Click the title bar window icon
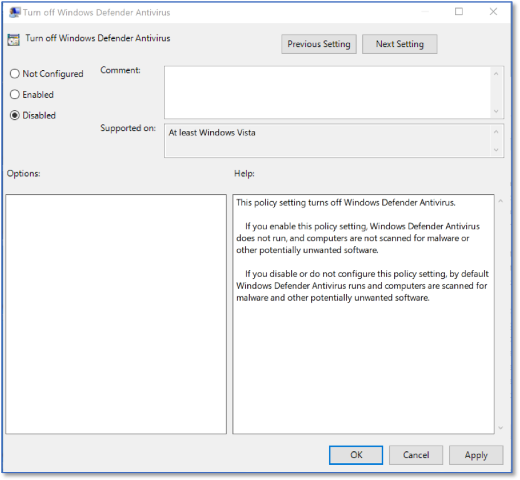The width and height of the screenshot is (520, 480). click(14, 13)
